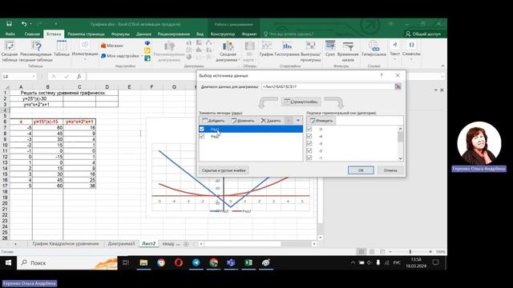Save the workbook with the floppy disk icon
Image resolution: width=513 pixels, height=288 pixels.
9,24
